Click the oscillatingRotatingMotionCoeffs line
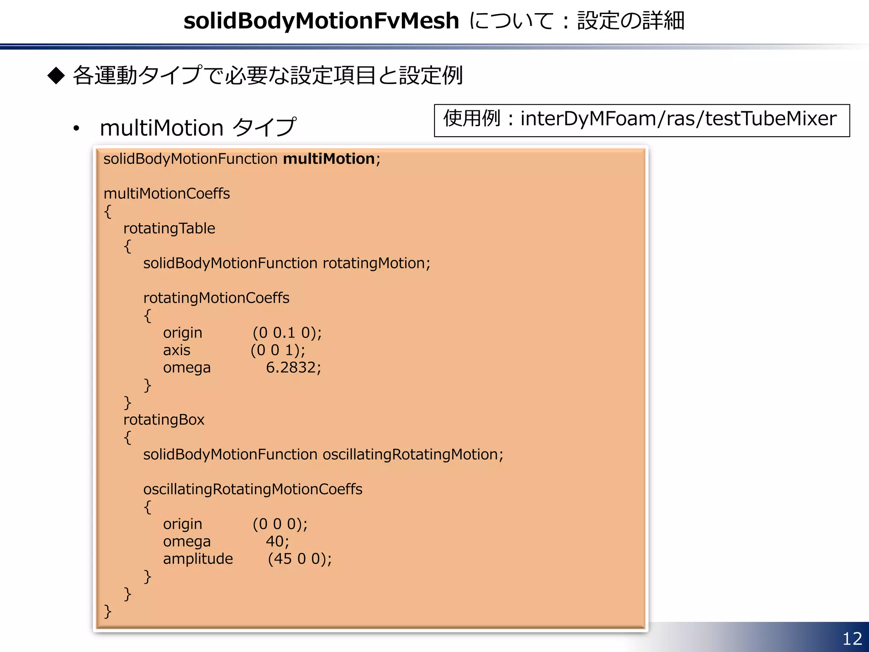The image size is (869, 652). [253, 489]
